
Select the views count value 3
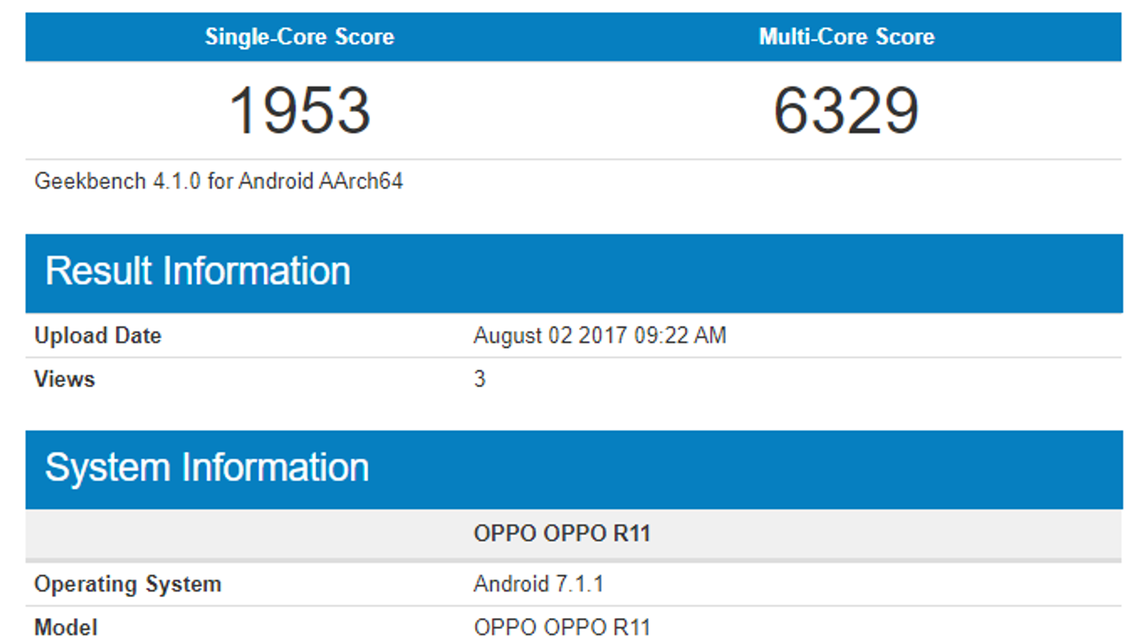point(479,379)
